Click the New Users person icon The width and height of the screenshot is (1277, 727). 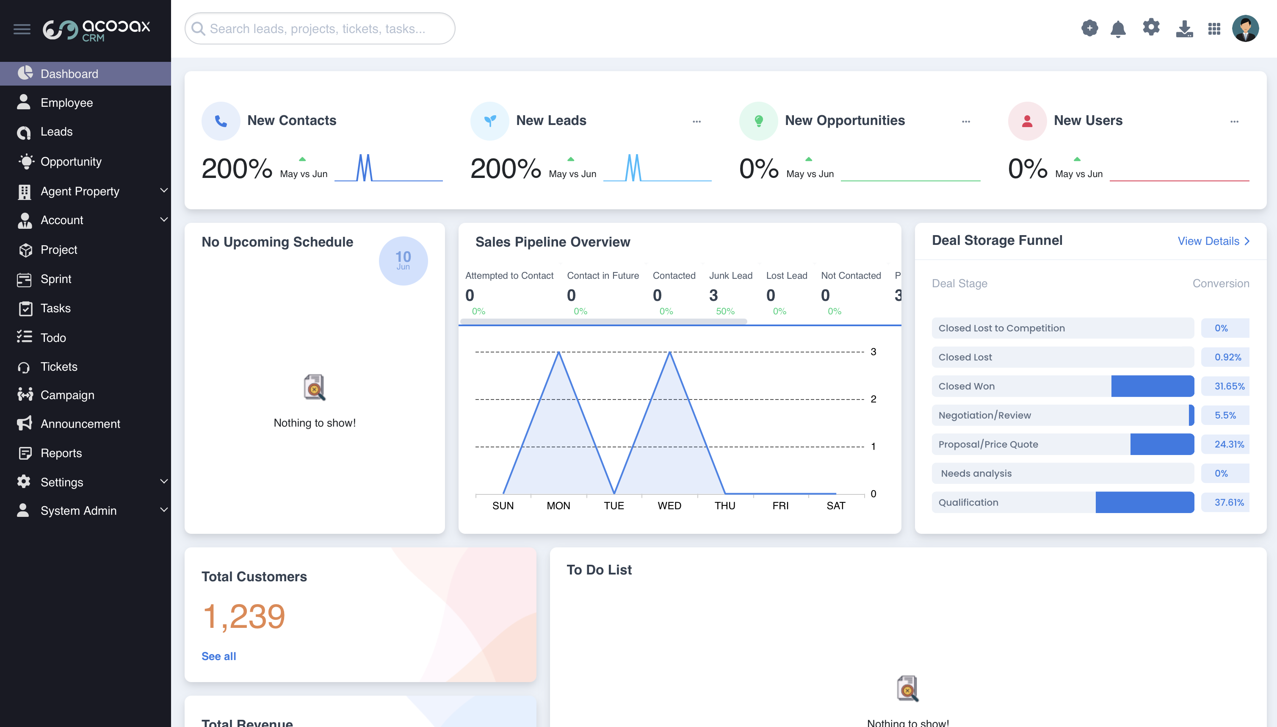pyautogui.click(x=1027, y=121)
